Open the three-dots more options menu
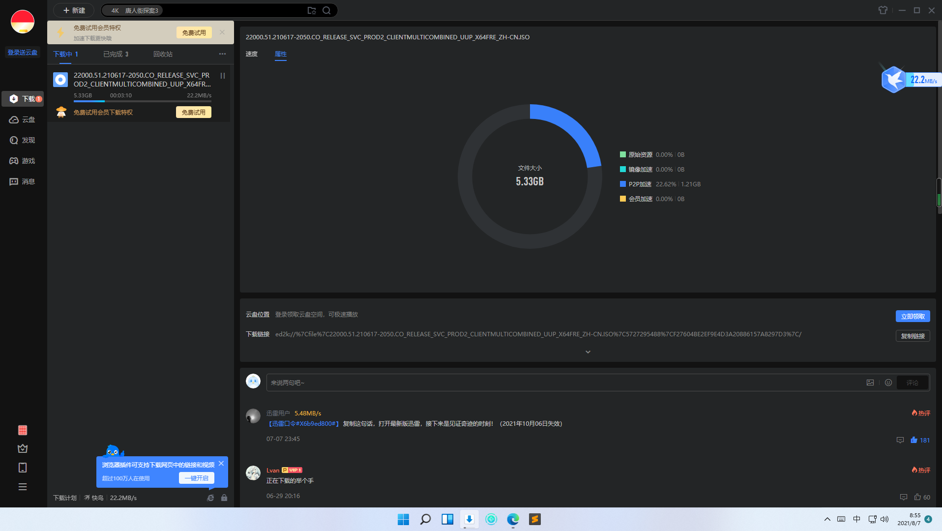Image resolution: width=942 pixels, height=531 pixels. tap(222, 54)
